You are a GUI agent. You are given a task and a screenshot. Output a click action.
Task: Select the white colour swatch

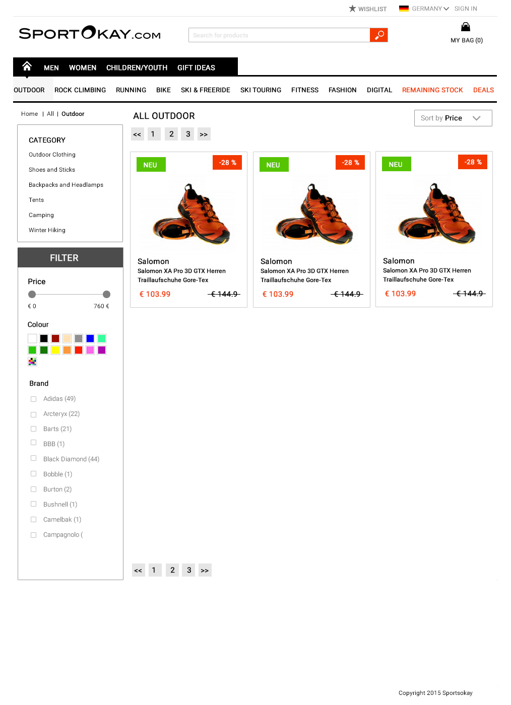(32, 338)
